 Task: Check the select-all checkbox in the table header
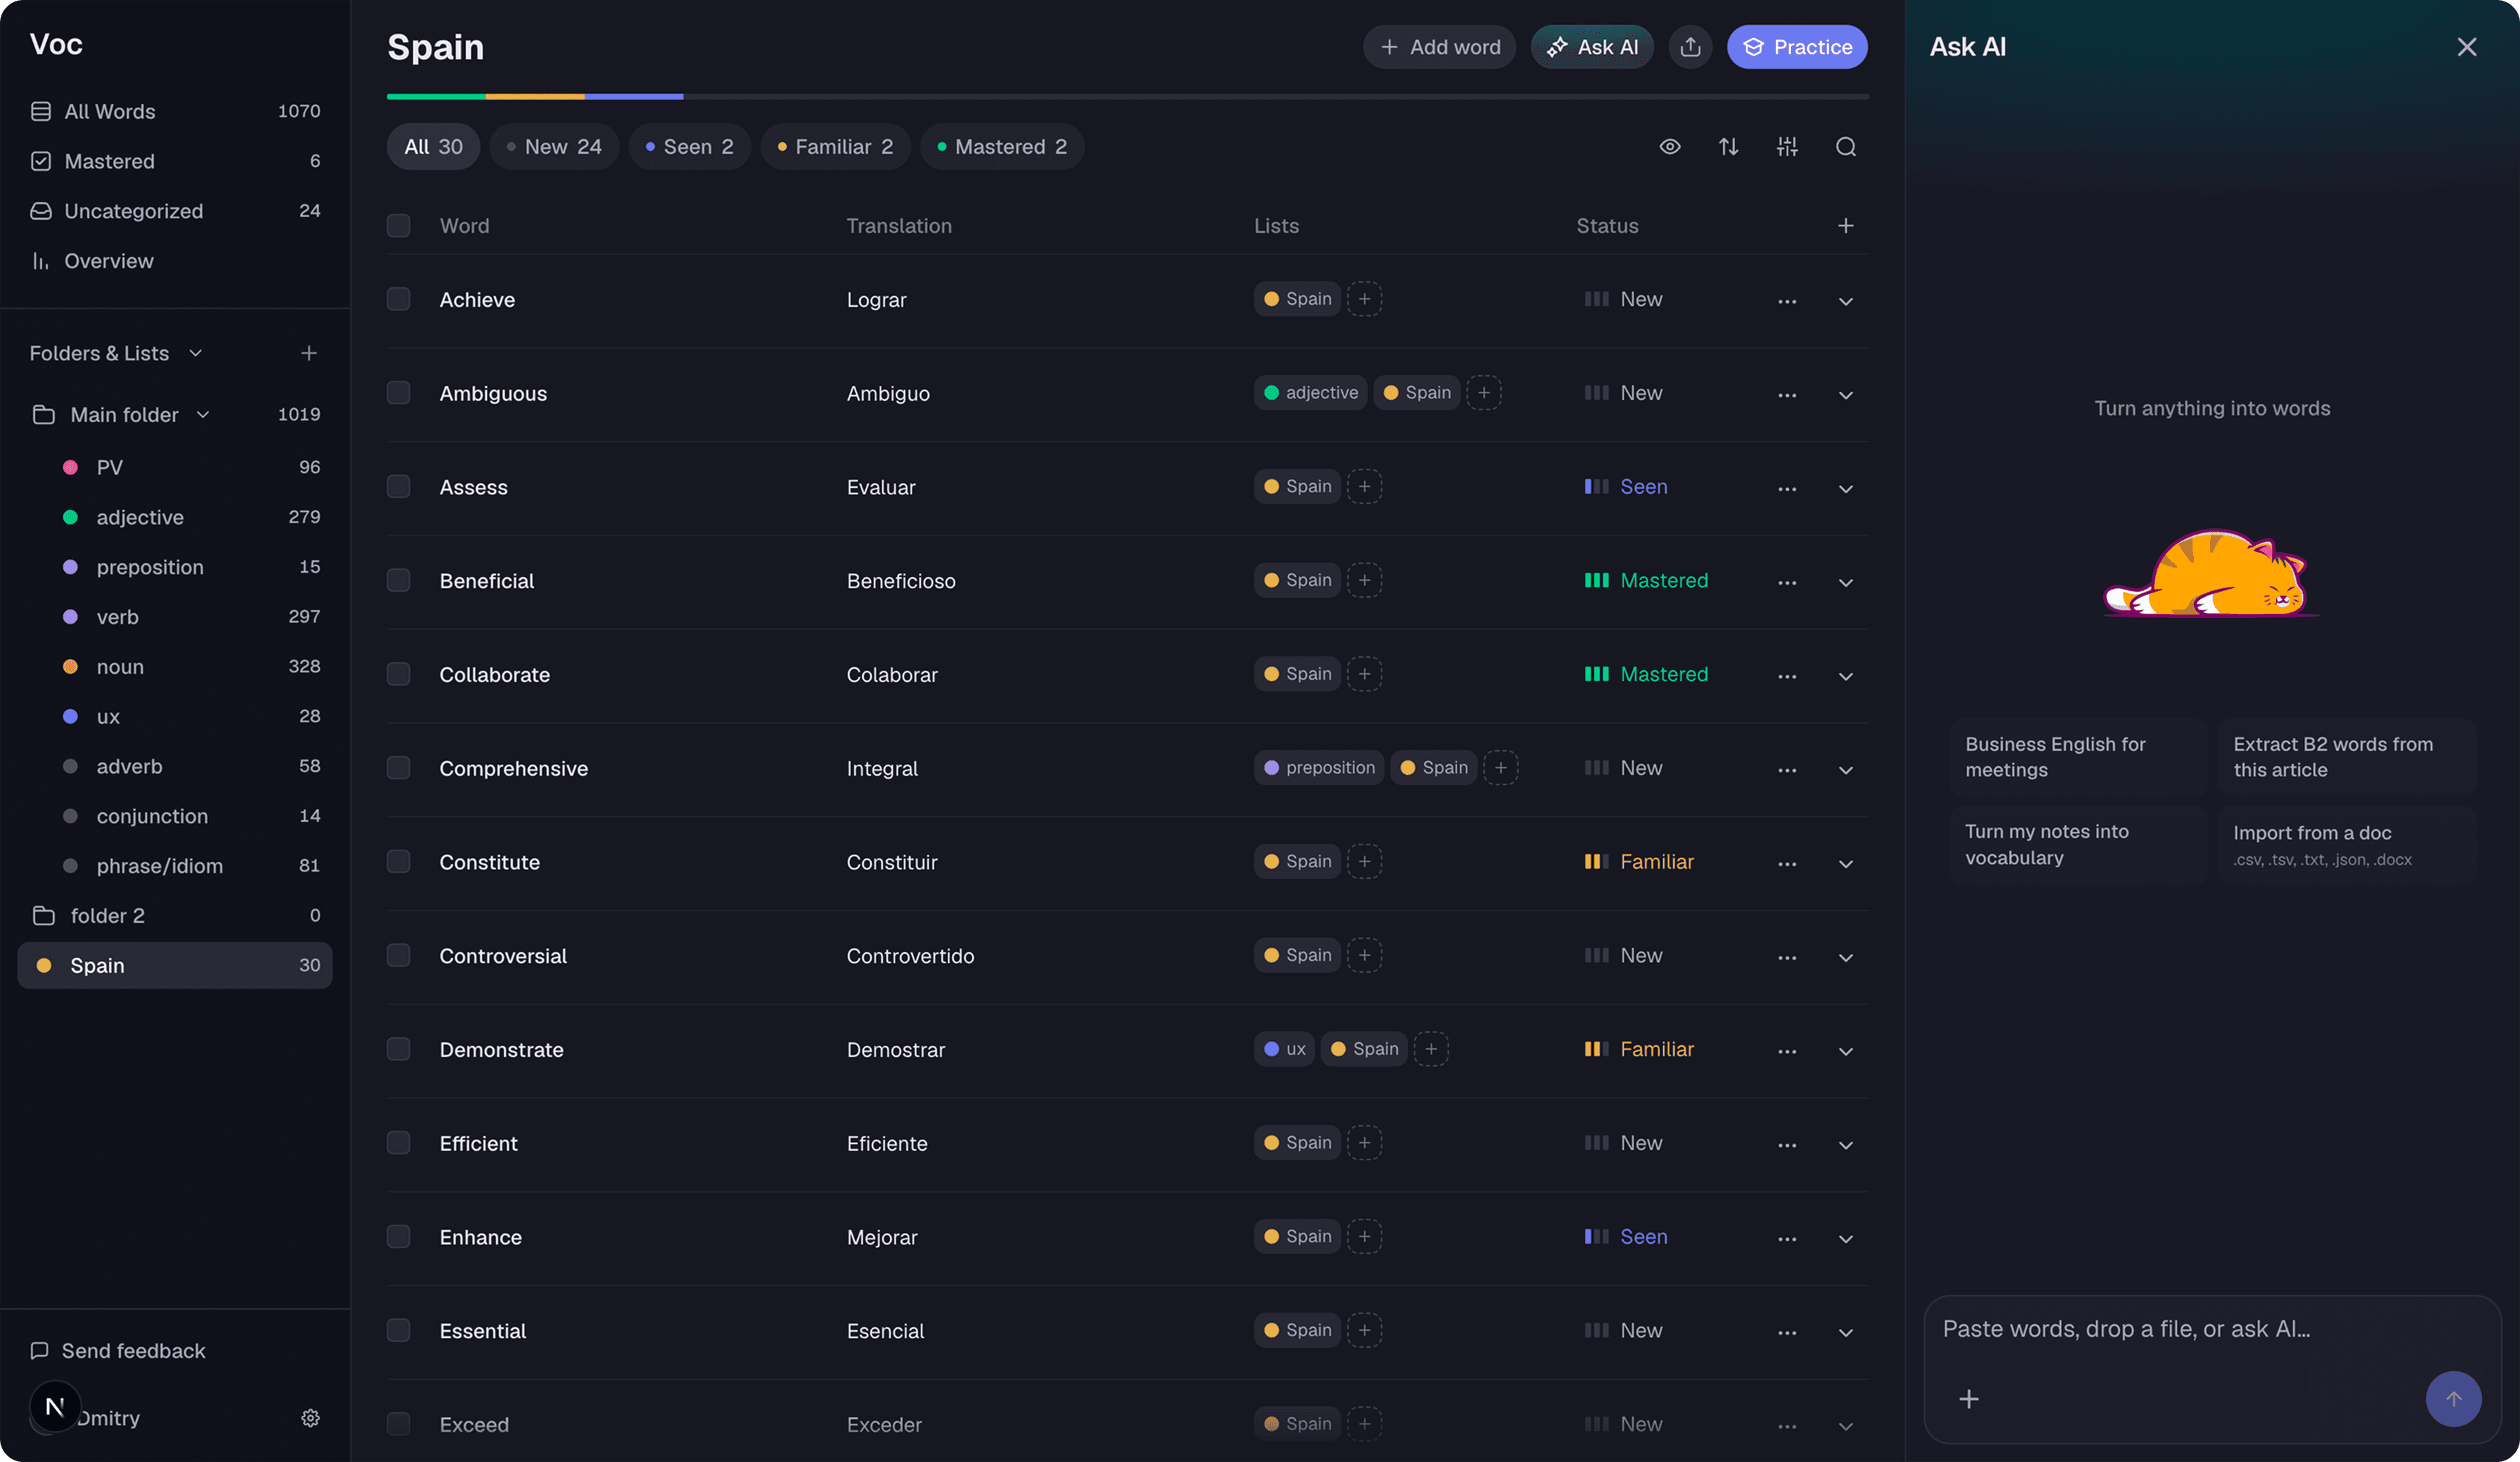click(x=398, y=226)
